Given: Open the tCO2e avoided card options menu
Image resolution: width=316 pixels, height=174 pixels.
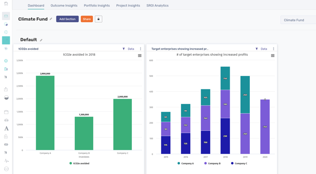Looking at the screenshot, I should (x=141, y=49).
